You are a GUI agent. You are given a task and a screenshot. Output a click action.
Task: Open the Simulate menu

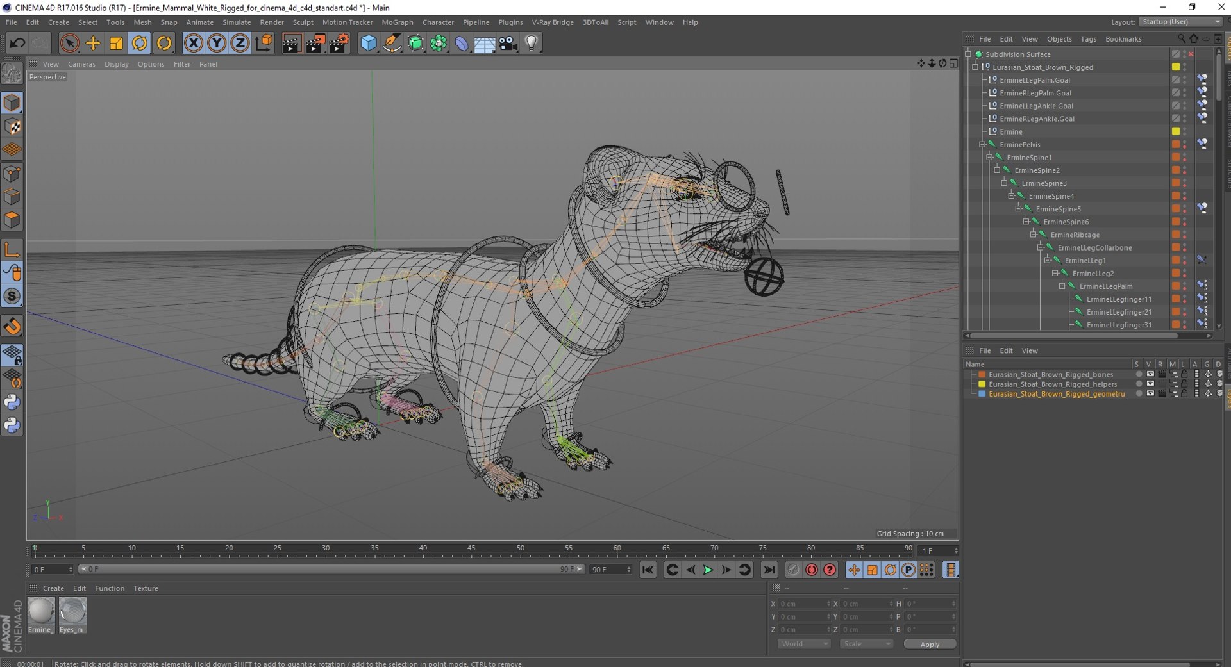coord(237,22)
